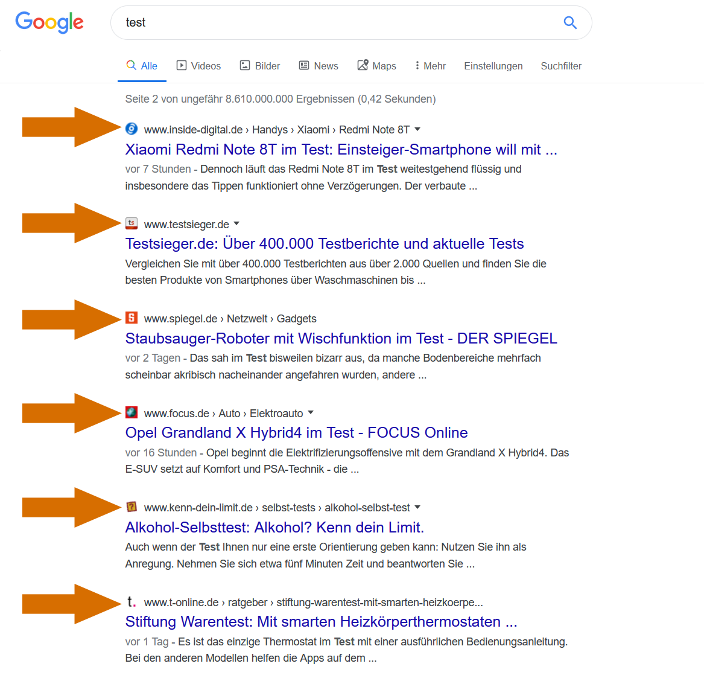Click the www.spiegel.de › Netzwelt › Gadgets breadcrumb
Image resolution: width=704 pixels, height=681 pixels.
230,319
